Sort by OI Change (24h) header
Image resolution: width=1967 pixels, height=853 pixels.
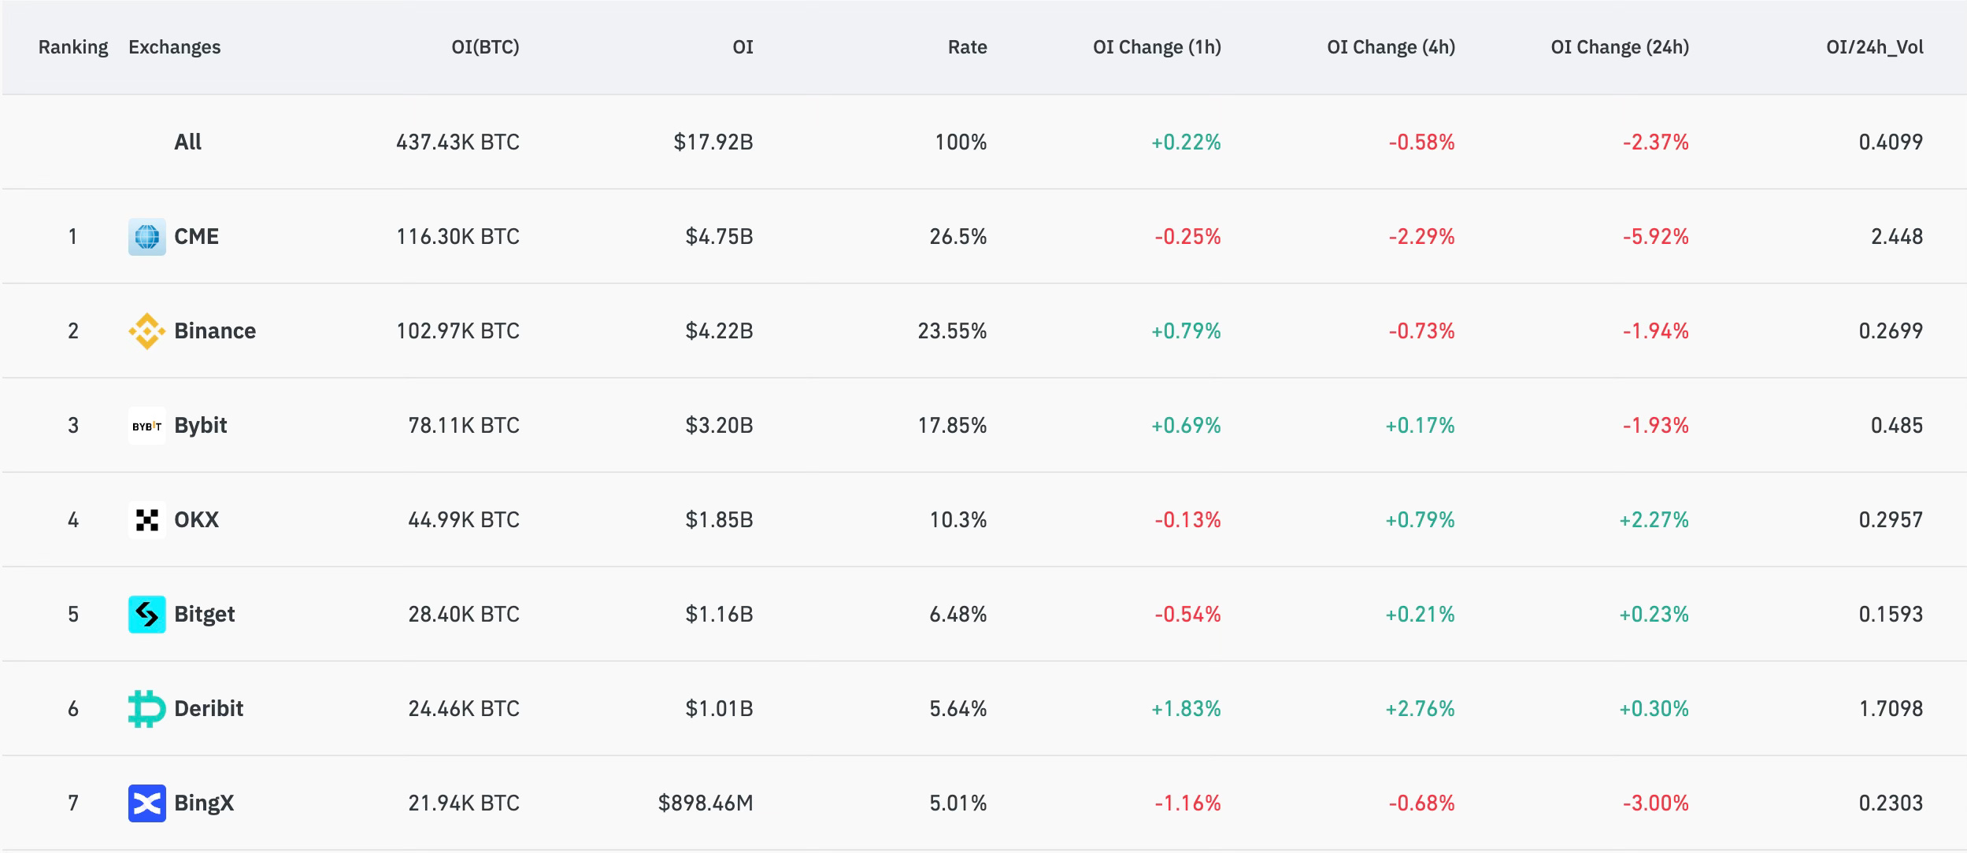1620,47
